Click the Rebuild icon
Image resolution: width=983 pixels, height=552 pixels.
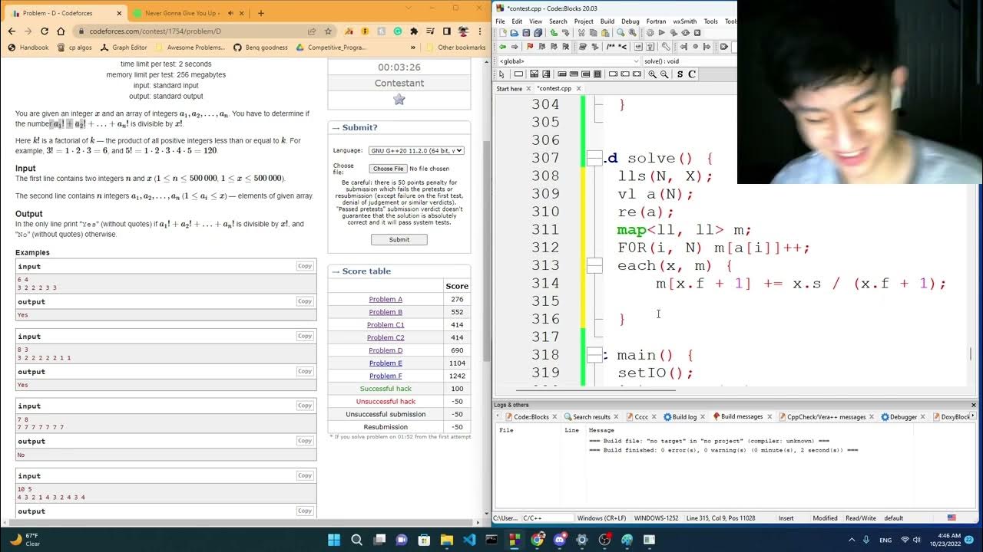point(685,33)
